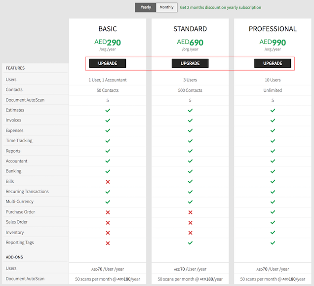Image resolution: width=314 pixels, height=286 pixels.
Task: Switch billing to Yearly
Action: pos(146,7)
